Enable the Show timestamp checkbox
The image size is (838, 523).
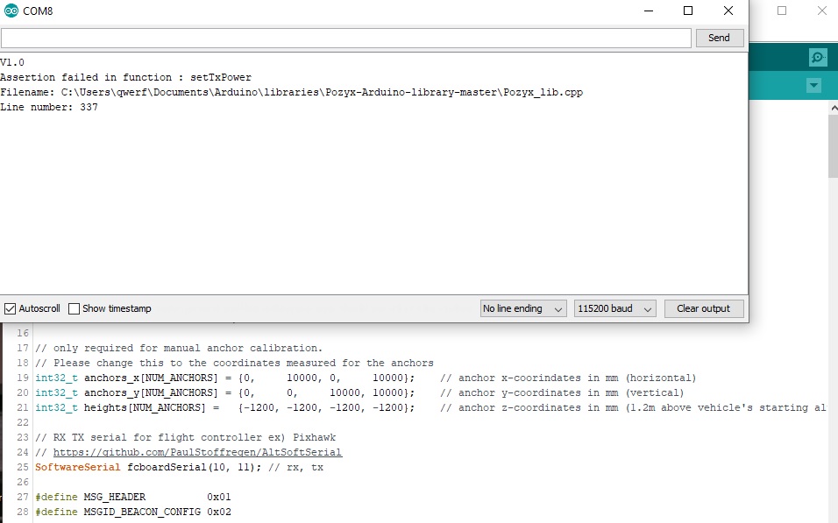75,307
